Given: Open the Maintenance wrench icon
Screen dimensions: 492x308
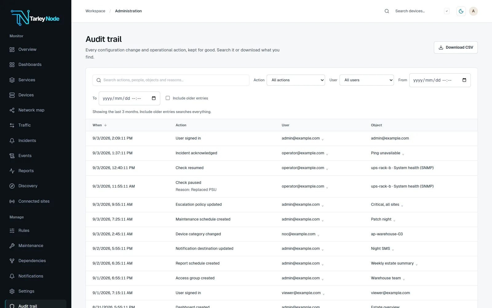Looking at the screenshot, I should coord(12,246).
